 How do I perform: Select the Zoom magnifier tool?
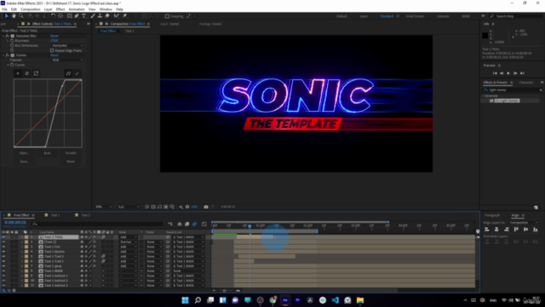pyautogui.click(x=20, y=16)
